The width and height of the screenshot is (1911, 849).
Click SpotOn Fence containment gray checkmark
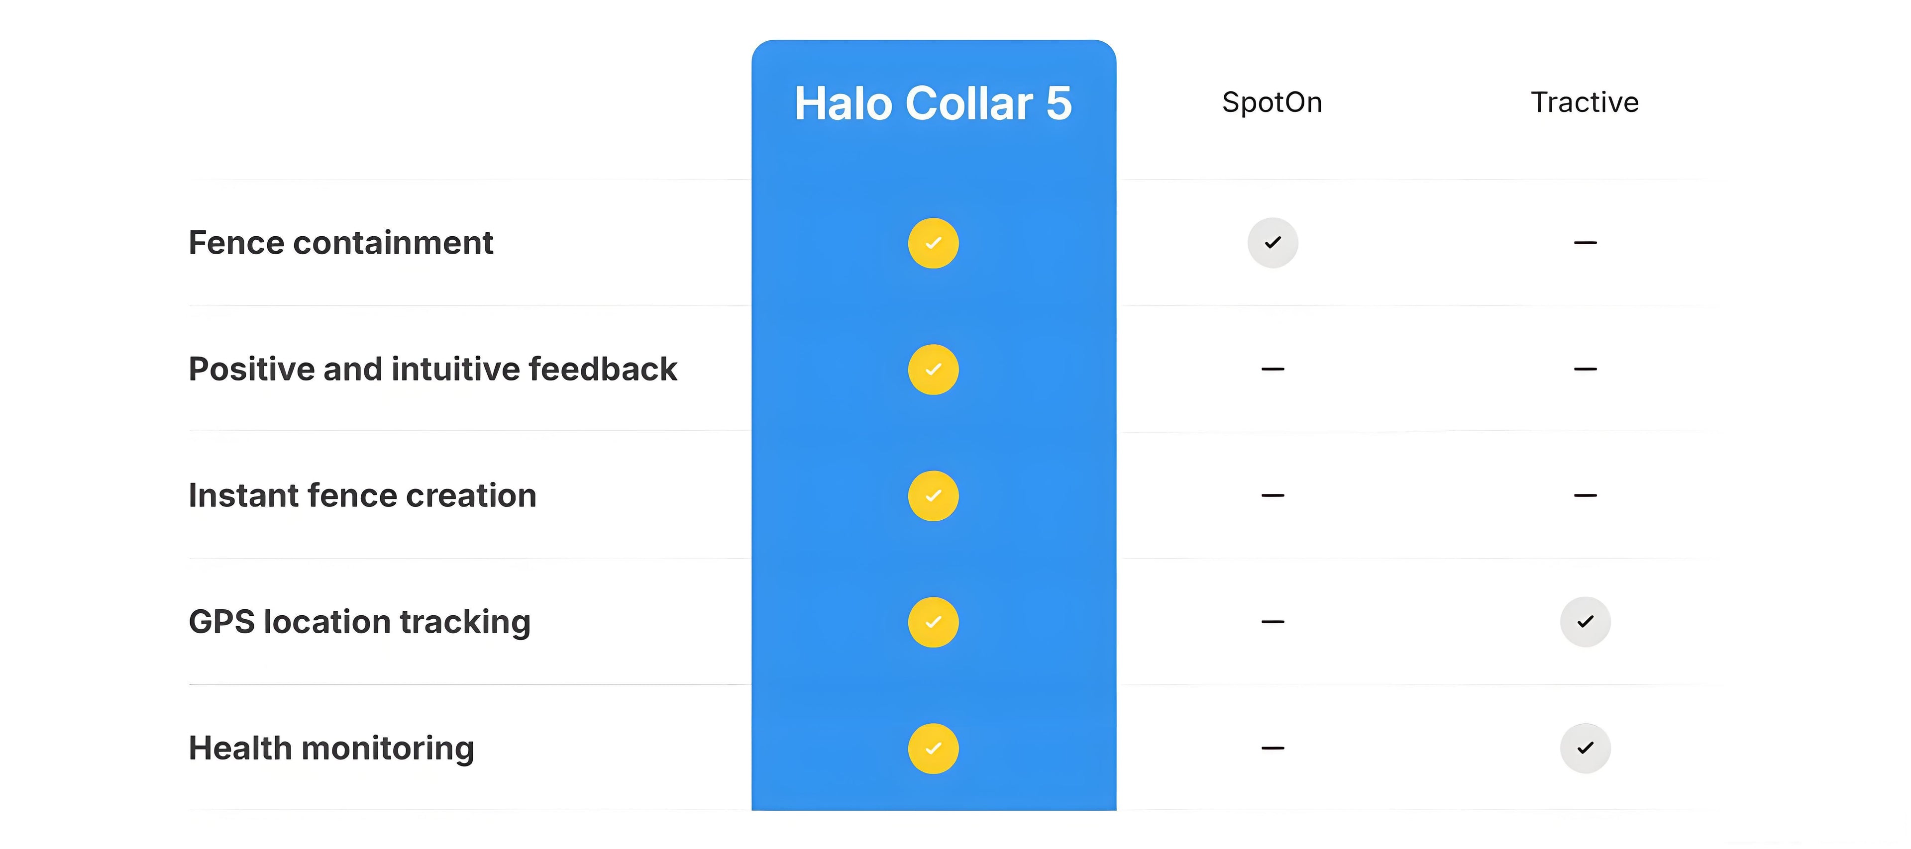tap(1273, 243)
